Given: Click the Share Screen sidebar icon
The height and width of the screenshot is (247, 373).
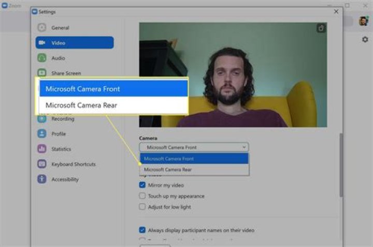Looking at the screenshot, I should click(42, 73).
